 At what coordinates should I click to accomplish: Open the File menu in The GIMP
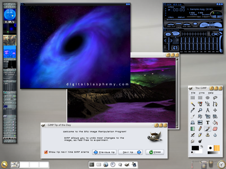coord(193,93)
